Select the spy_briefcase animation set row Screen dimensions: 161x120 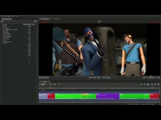tap(7, 35)
